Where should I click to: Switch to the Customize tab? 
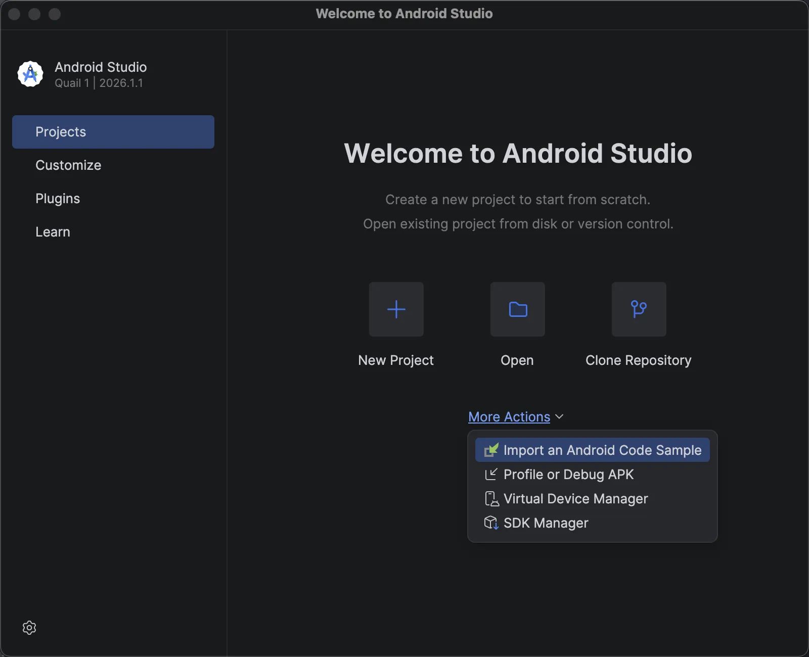click(113, 165)
